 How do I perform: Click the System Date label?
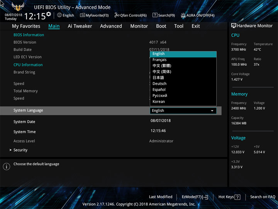coord(24,122)
